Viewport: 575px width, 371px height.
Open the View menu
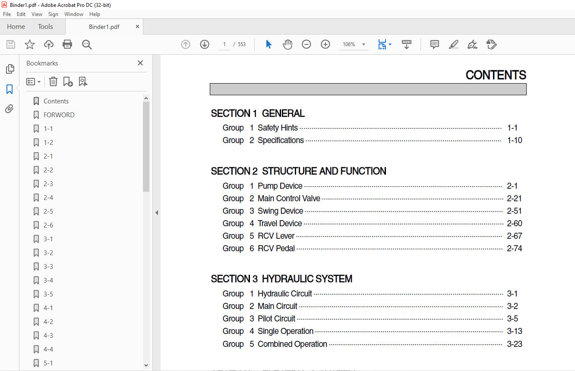pyautogui.click(x=37, y=14)
